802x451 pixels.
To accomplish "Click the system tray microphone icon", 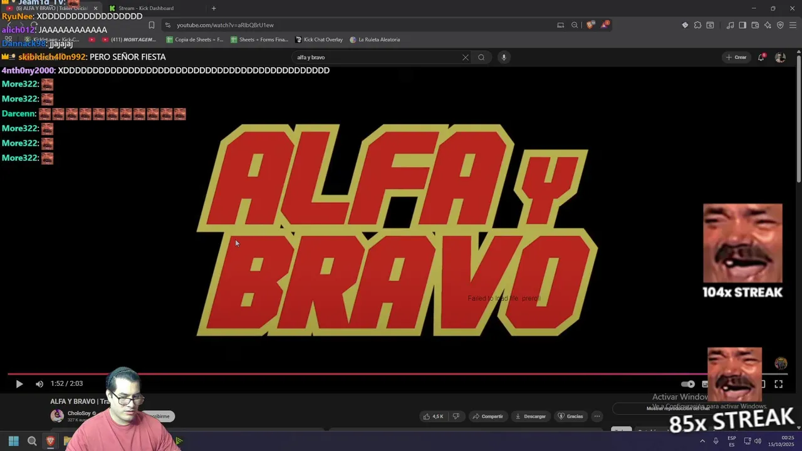I will pyautogui.click(x=716, y=441).
